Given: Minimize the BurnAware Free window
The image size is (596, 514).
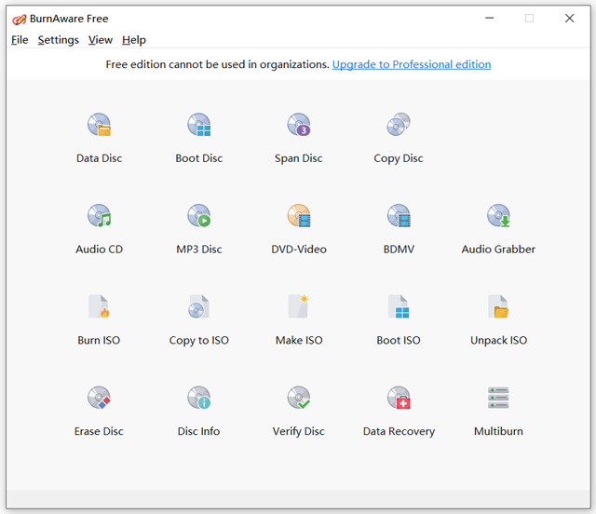Looking at the screenshot, I should (x=490, y=18).
